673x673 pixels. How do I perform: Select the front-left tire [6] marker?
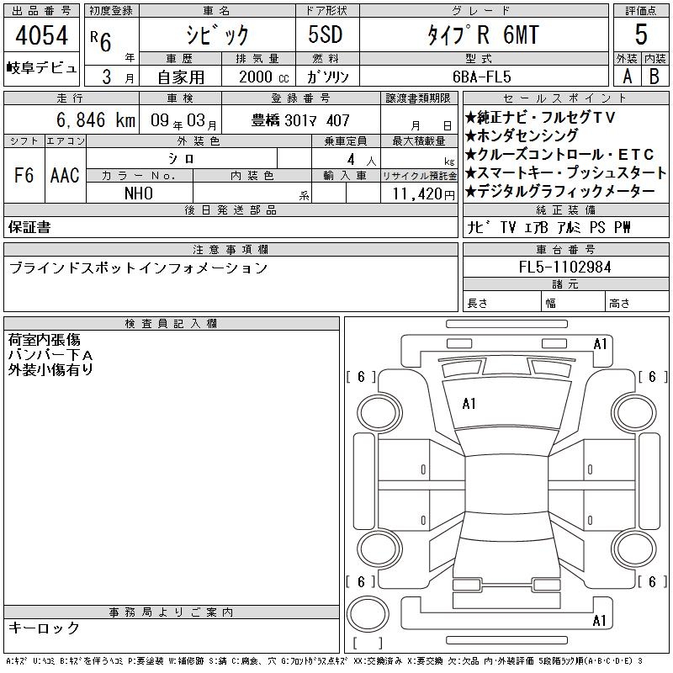[361, 378]
